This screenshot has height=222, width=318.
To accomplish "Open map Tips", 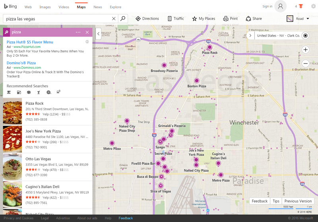I will [x=276, y=201].
